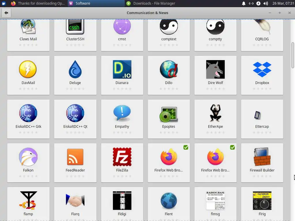
Task: Click the 'Dire Wolf' label text
Action: point(215,83)
